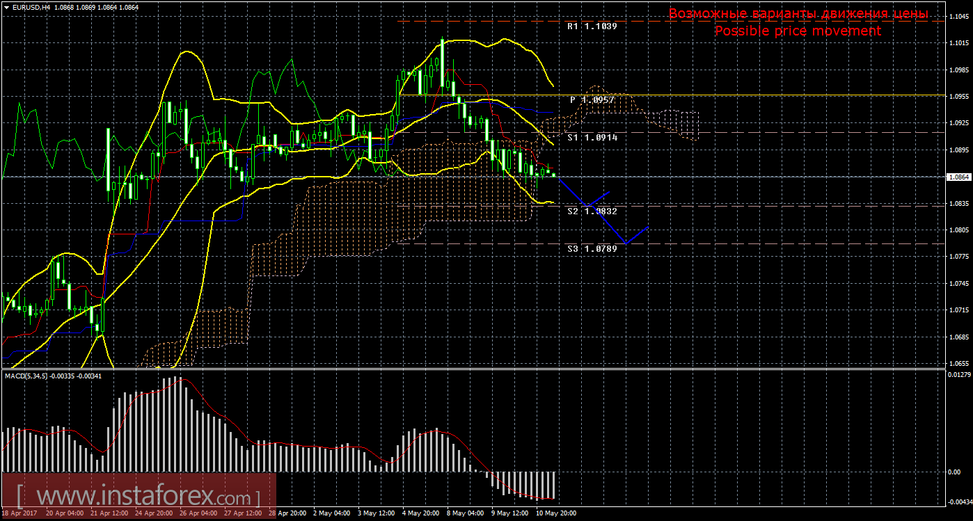Select the '26 Apr 04:00' time axis label

click(198, 513)
